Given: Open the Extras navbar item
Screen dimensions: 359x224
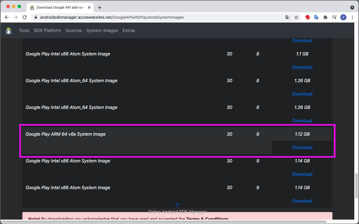Looking at the screenshot, I should pyautogui.click(x=129, y=31).
